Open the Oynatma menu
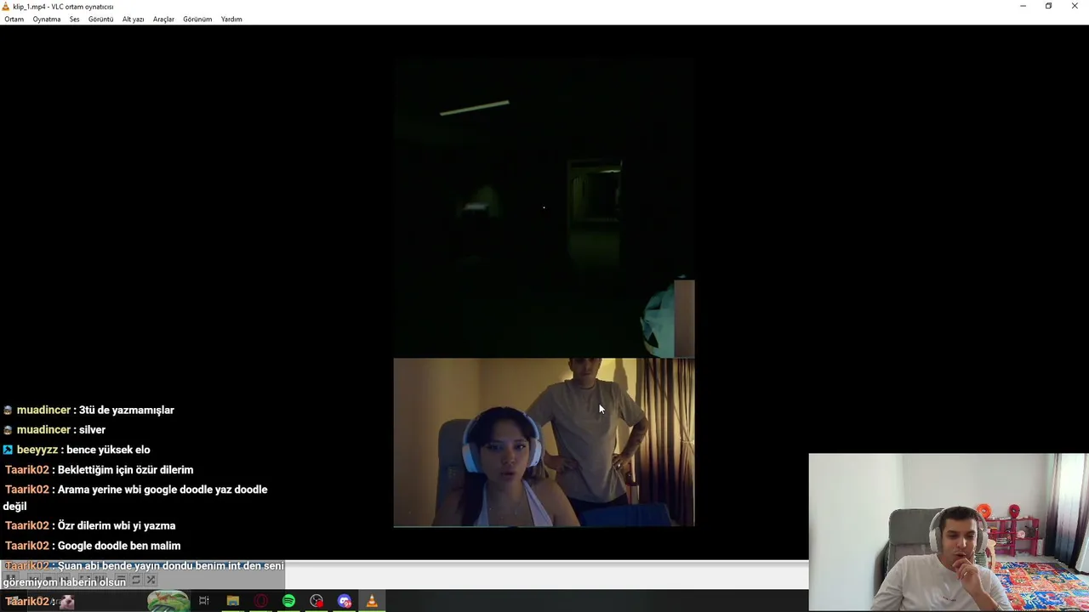The height and width of the screenshot is (612, 1089). click(47, 19)
